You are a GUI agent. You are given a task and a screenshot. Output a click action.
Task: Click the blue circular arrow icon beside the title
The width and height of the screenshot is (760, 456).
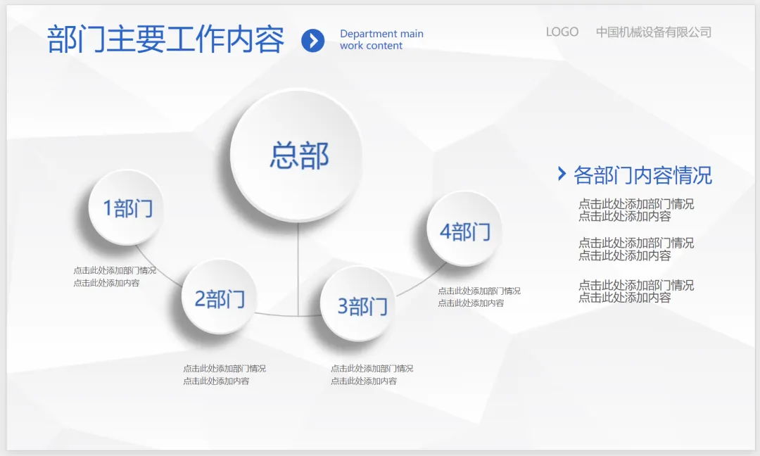(312, 40)
